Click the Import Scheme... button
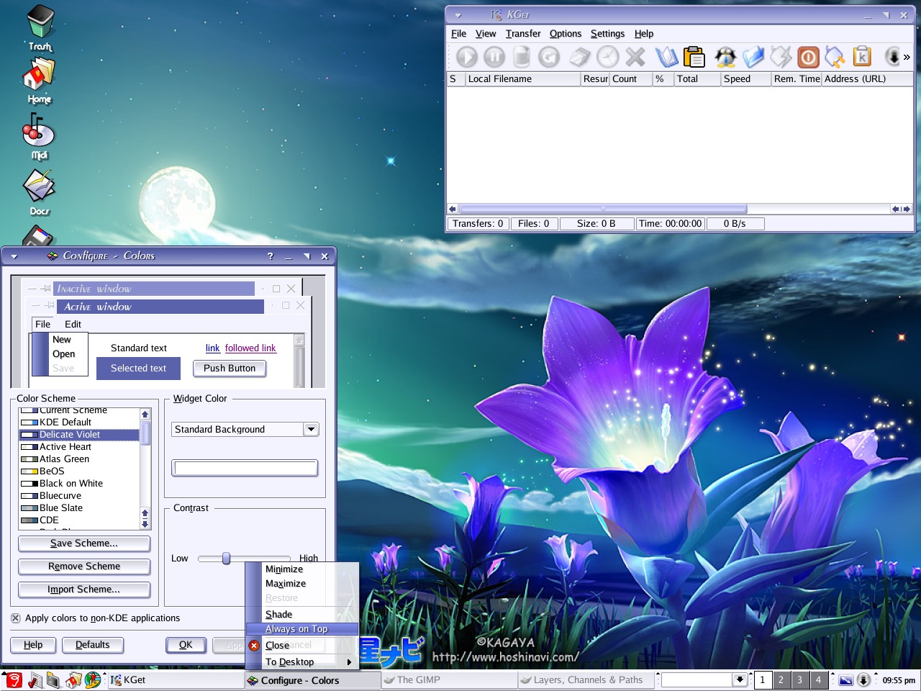This screenshot has width=921, height=691. [x=84, y=590]
